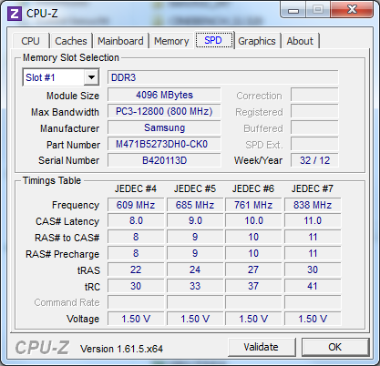Click the 761 MHz frequency cell

click(x=253, y=205)
